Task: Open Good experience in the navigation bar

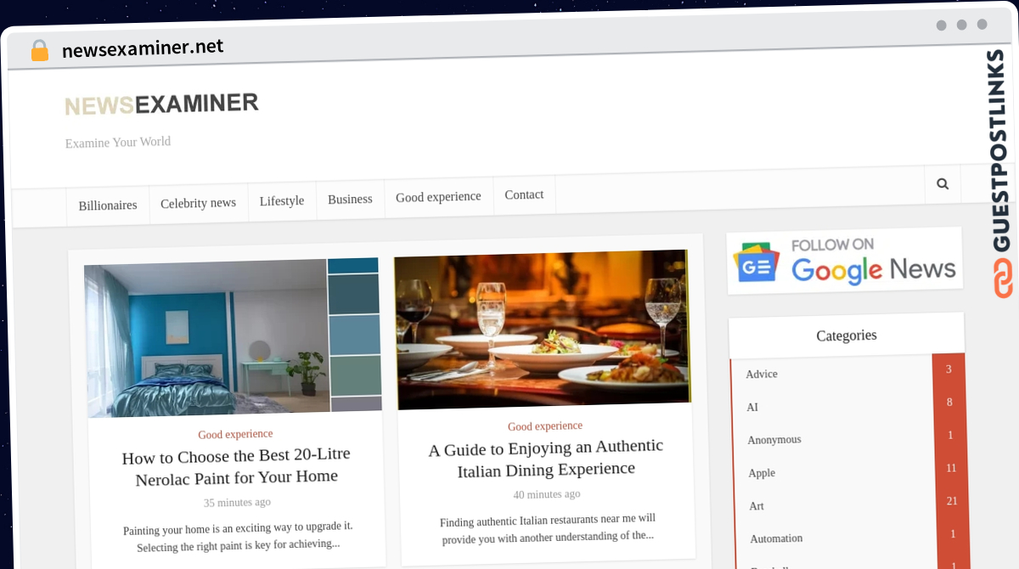Action: 438,197
